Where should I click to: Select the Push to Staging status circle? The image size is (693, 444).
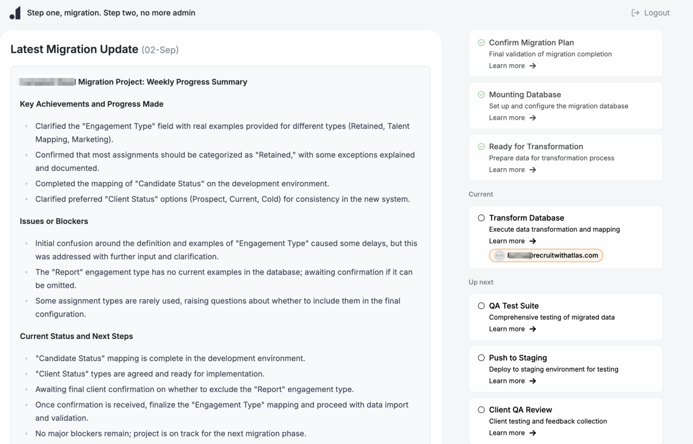click(481, 357)
